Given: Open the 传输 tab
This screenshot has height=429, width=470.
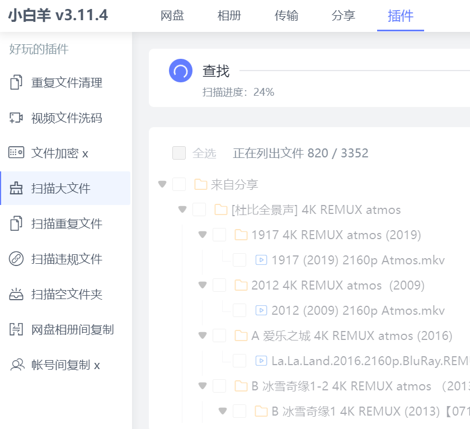Looking at the screenshot, I should point(286,16).
